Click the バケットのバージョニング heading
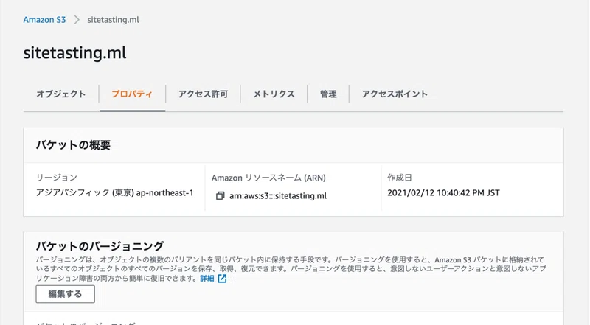The height and width of the screenshot is (325, 590). pyautogui.click(x=100, y=246)
